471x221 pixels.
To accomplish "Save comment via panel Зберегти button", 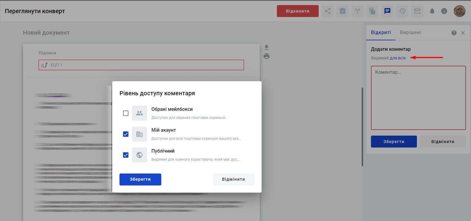I will [394, 142].
